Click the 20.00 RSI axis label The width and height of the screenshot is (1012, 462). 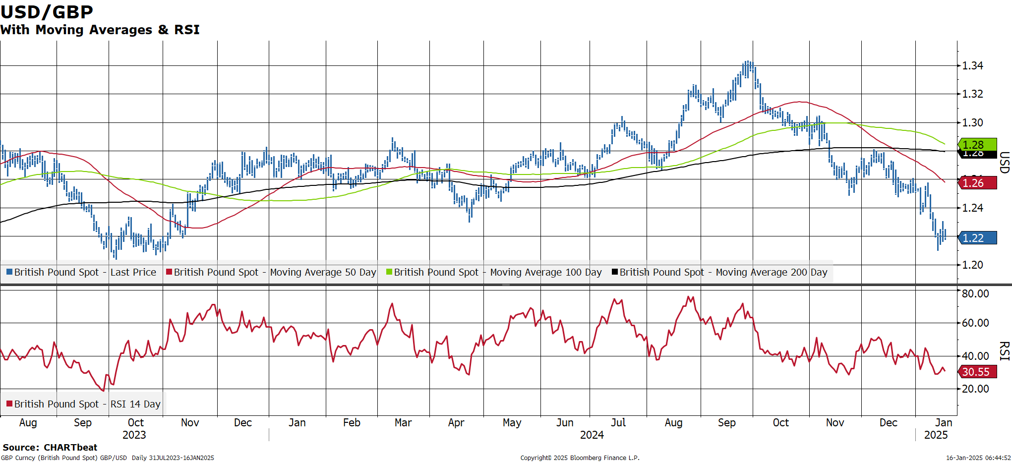coord(975,389)
